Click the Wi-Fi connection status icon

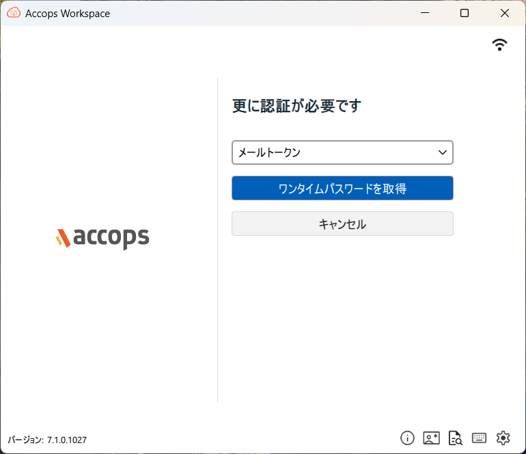499,44
